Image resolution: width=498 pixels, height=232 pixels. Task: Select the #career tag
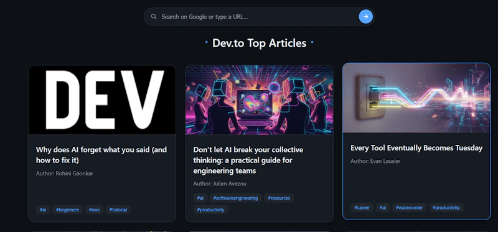(x=362, y=208)
